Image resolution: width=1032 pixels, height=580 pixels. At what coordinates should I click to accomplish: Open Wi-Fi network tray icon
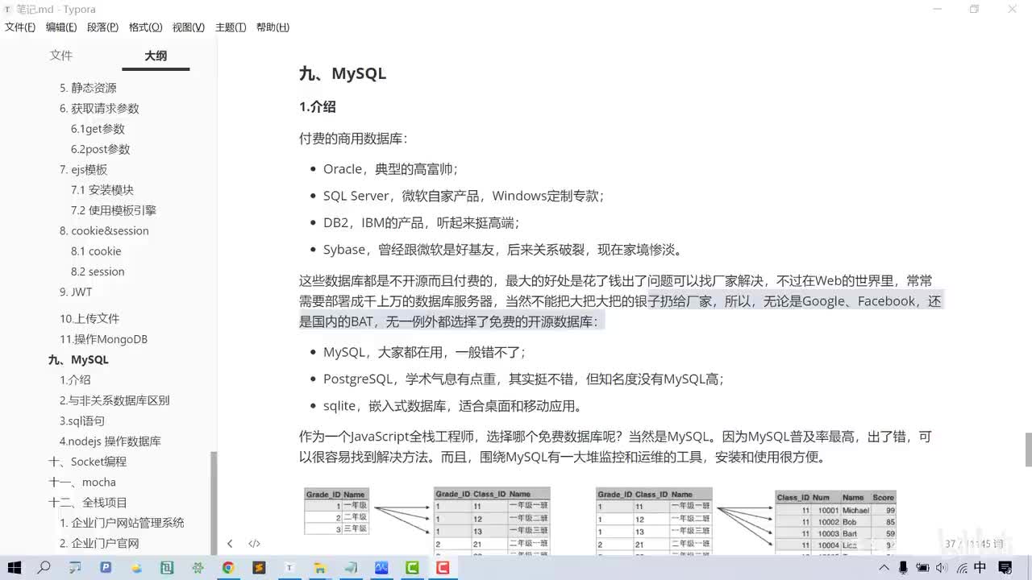point(962,568)
